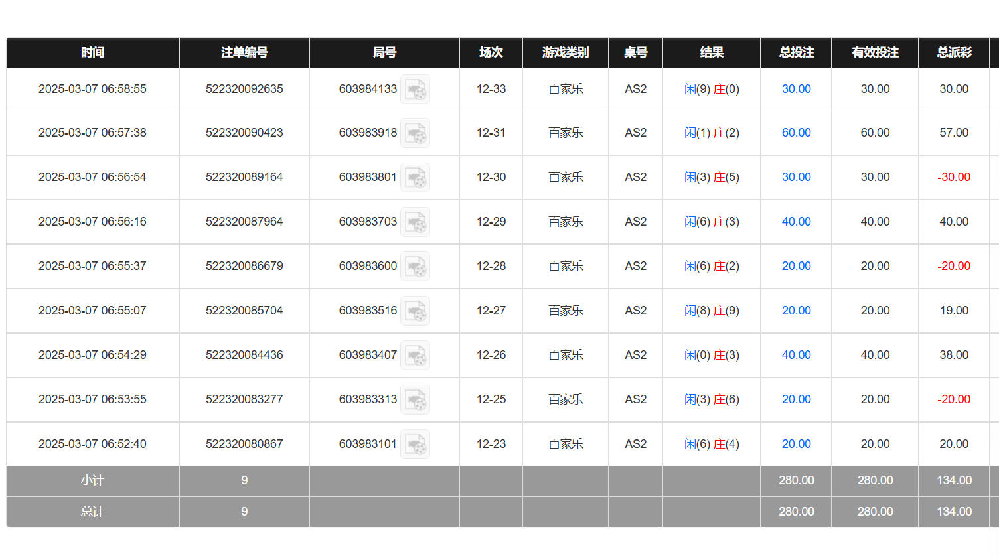Click the 总投注 column header

tap(796, 52)
